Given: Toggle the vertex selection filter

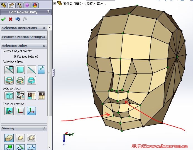Looking at the screenshot, I should point(41,70).
